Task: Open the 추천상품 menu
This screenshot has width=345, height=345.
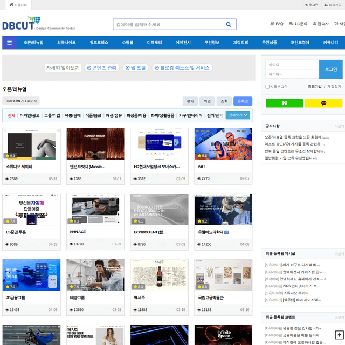Action: (270, 43)
